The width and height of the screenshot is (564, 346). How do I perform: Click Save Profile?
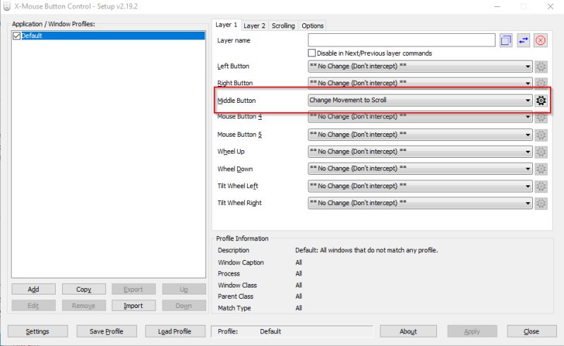coord(107,331)
